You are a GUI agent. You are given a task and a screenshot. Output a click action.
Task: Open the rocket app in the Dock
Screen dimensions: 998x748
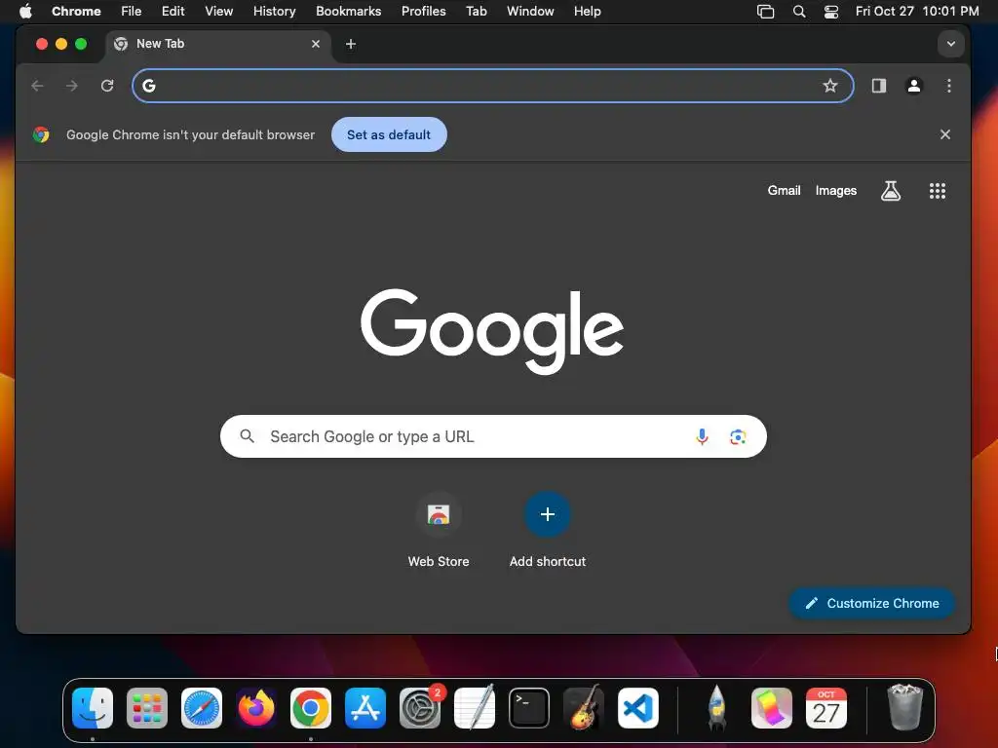pos(717,708)
